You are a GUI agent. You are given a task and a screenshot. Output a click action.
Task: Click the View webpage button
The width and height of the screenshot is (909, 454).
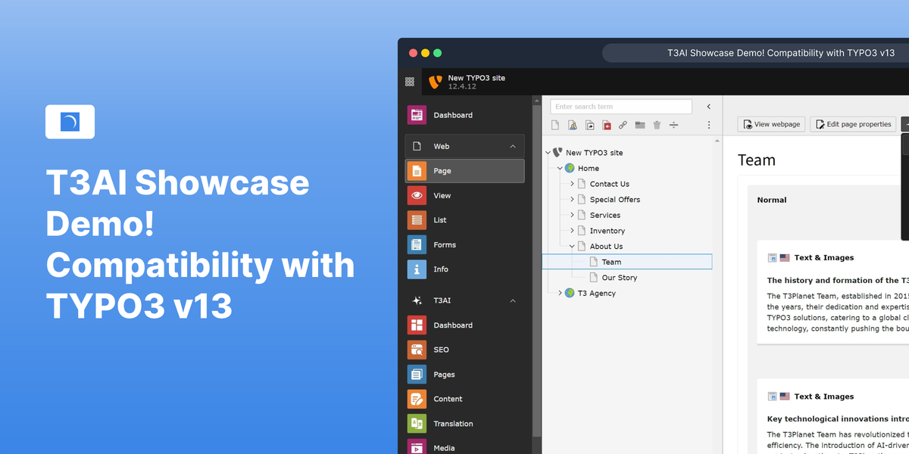pos(770,123)
